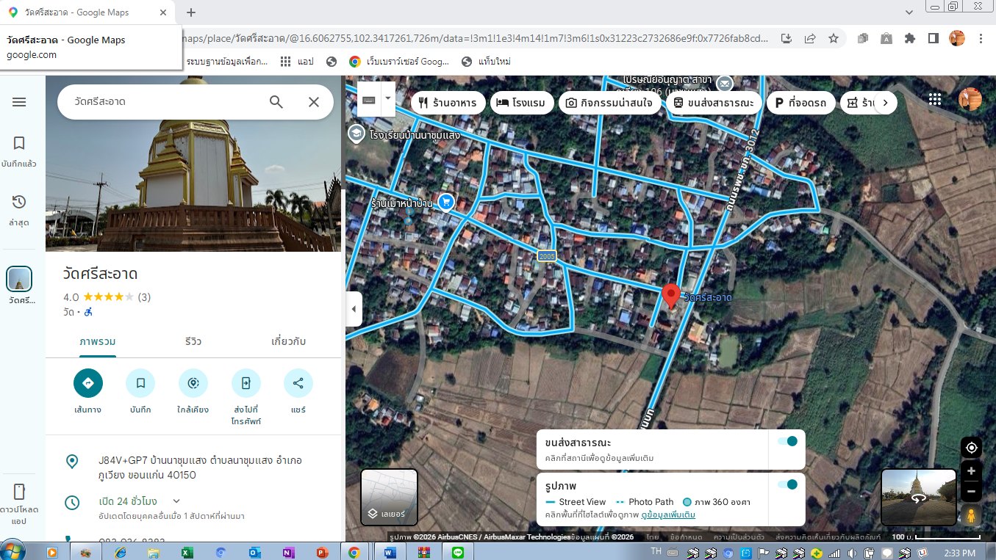
Task: Open the Google apps grid
Action: click(935, 99)
